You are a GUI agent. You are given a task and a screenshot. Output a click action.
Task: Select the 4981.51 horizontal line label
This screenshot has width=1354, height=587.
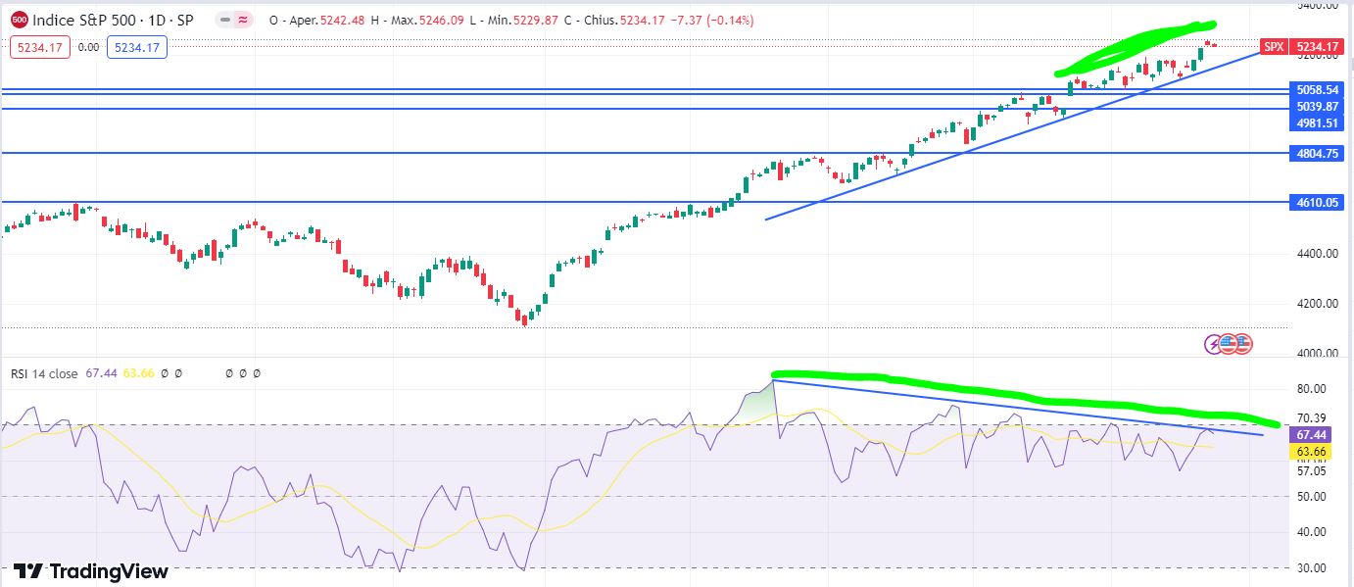[1317, 122]
